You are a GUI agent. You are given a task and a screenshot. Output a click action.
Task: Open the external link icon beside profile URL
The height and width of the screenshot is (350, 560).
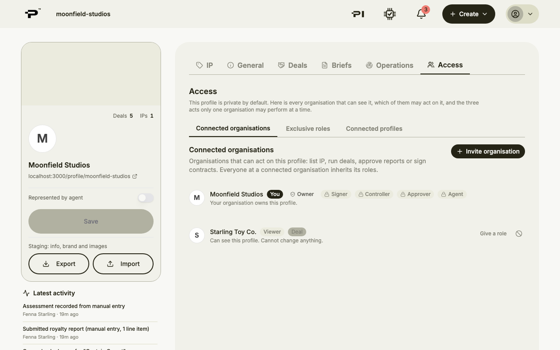click(x=135, y=176)
